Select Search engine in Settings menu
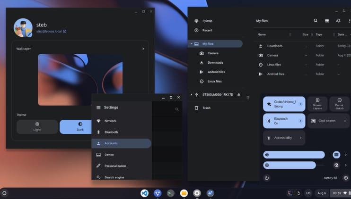The height and width of the screenshot is (199, 351). 122,177
